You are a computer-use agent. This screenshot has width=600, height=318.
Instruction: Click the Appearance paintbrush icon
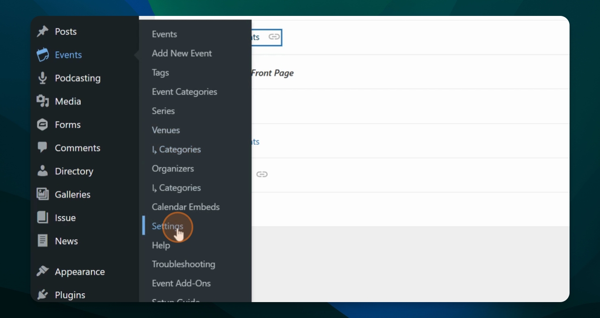coord(43,271)
